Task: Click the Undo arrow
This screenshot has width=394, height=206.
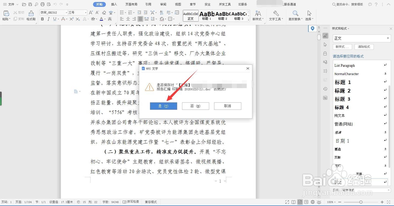Action: (x=55, y=4)
